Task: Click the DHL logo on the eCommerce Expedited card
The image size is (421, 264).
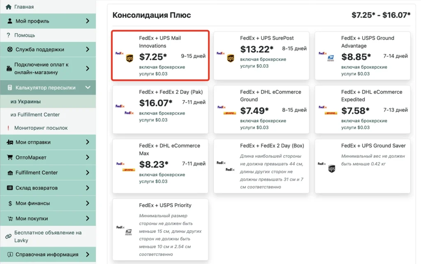Action: (331, 113)
